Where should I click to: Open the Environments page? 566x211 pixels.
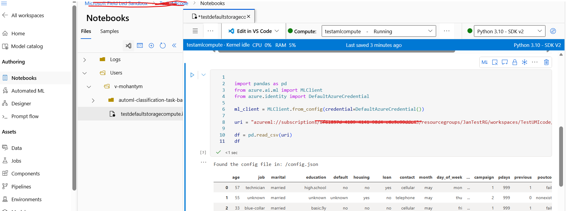click(22, 199)
